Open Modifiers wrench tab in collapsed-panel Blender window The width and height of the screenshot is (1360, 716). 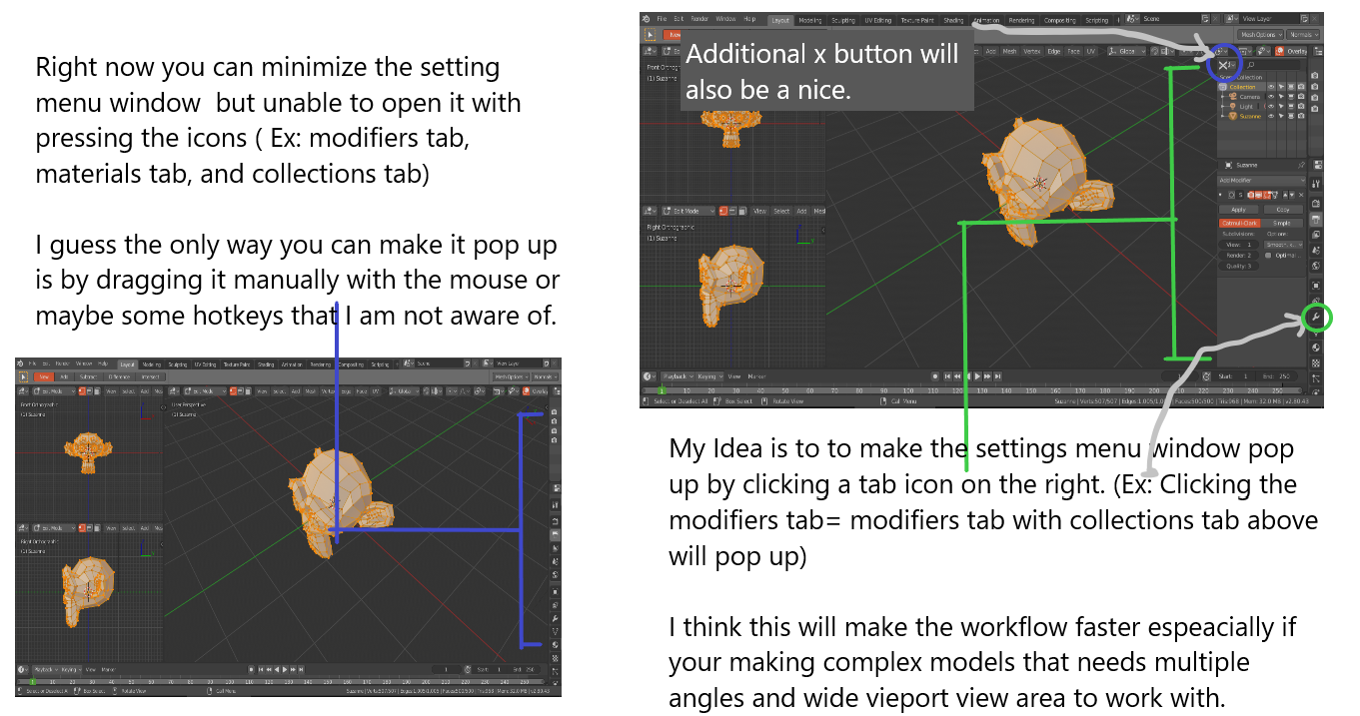coord(555,619)
